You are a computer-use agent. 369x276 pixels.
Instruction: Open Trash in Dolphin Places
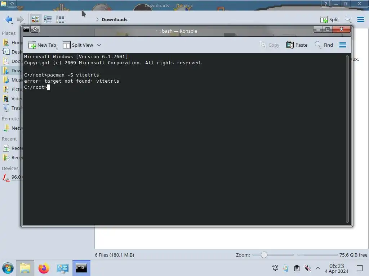pyautogui.click(x=11, y=108)
